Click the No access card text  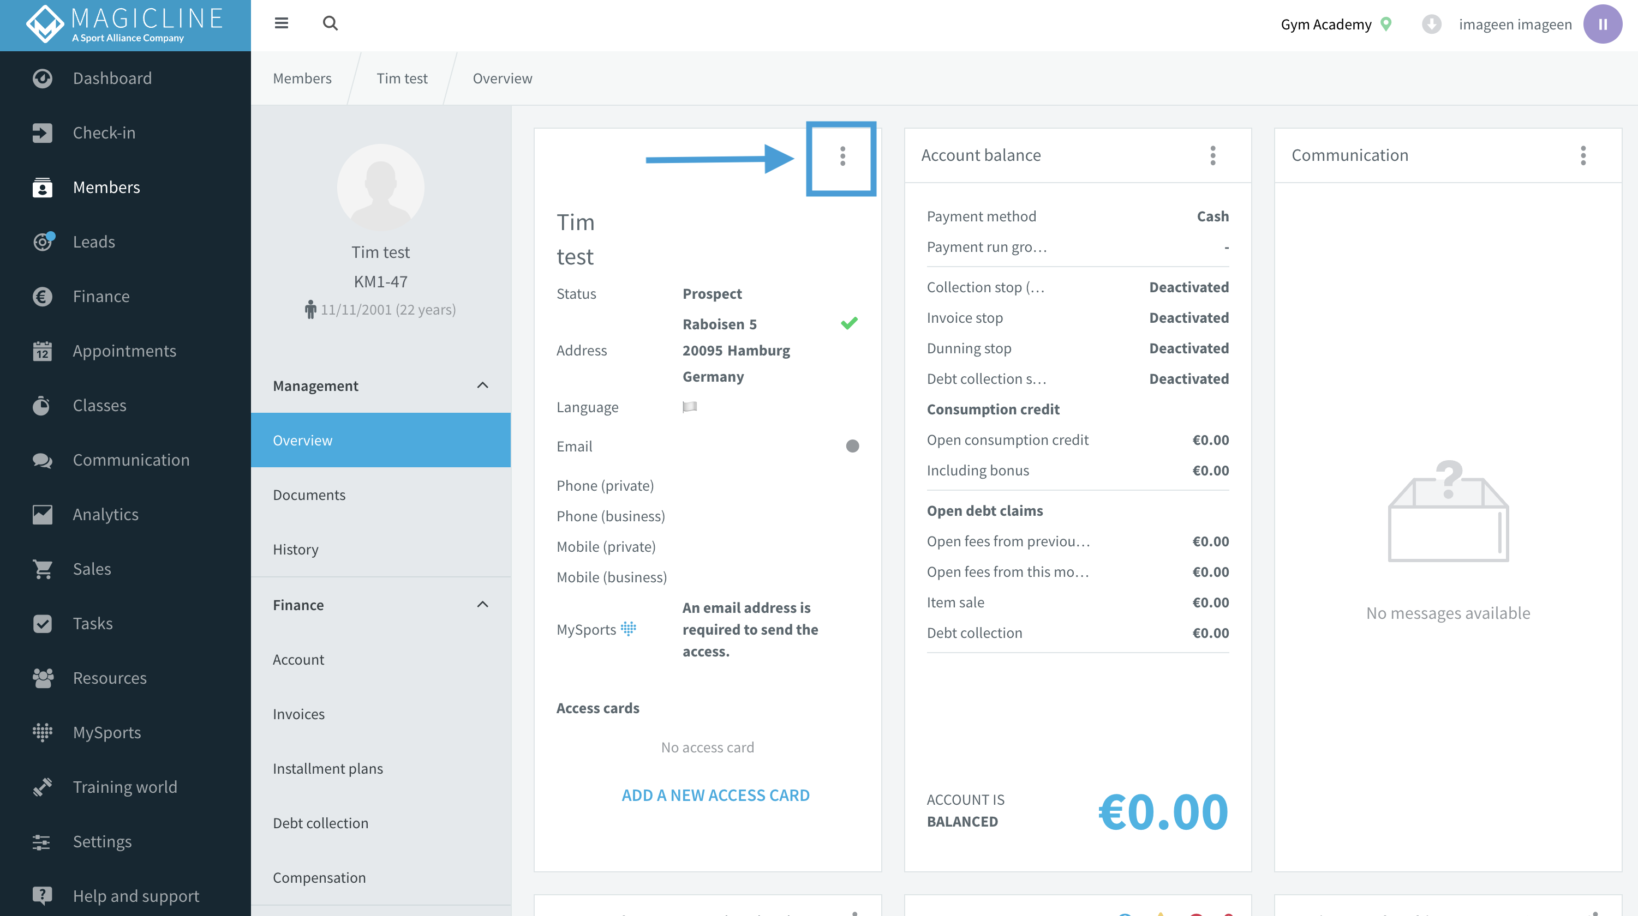(x=707, y=747)
